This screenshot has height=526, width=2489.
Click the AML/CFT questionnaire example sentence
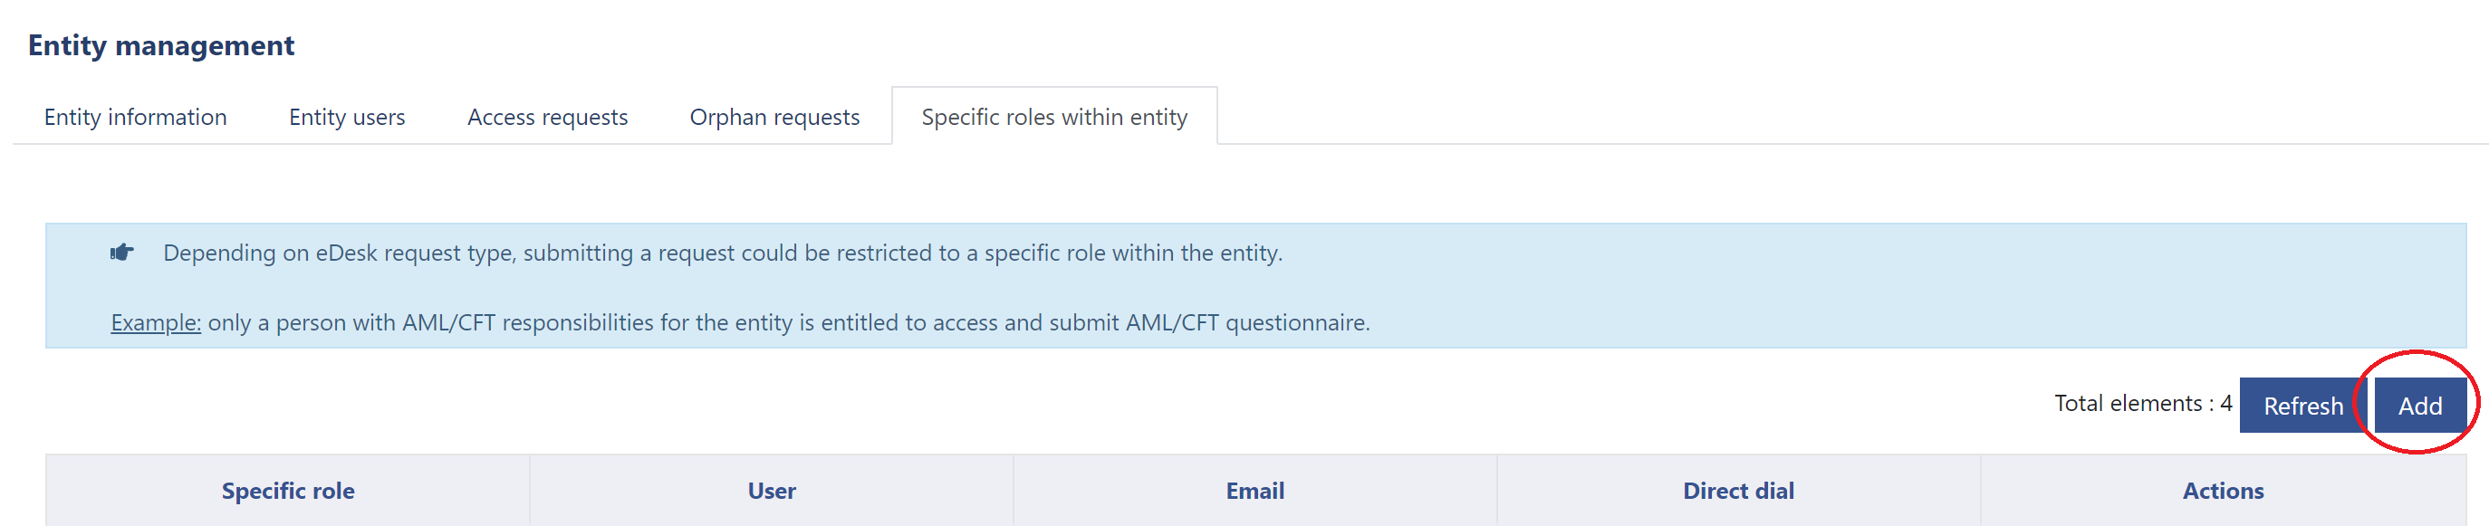787,322
